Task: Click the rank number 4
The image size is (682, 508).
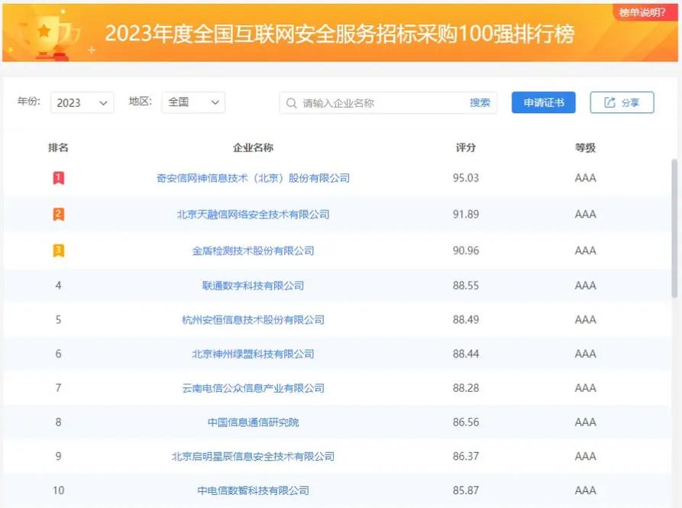Action: click(58, 286)
